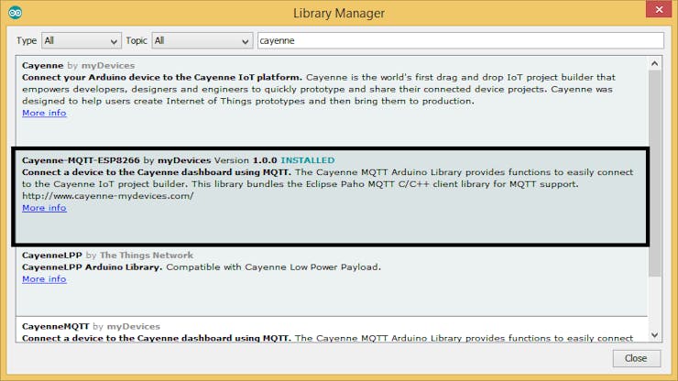
Task: Select the CayenneLPP library entry title
Action: pos(52,256)
